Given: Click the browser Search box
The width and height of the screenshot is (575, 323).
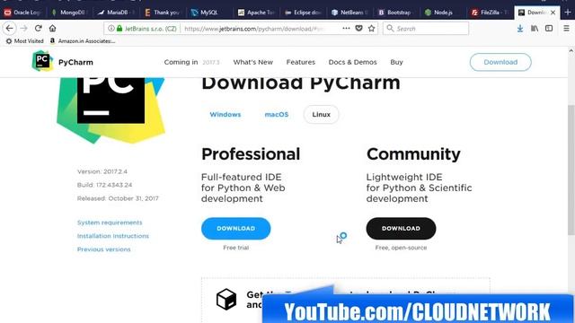Looking at the screenshot, I should (x=426, y=29).
